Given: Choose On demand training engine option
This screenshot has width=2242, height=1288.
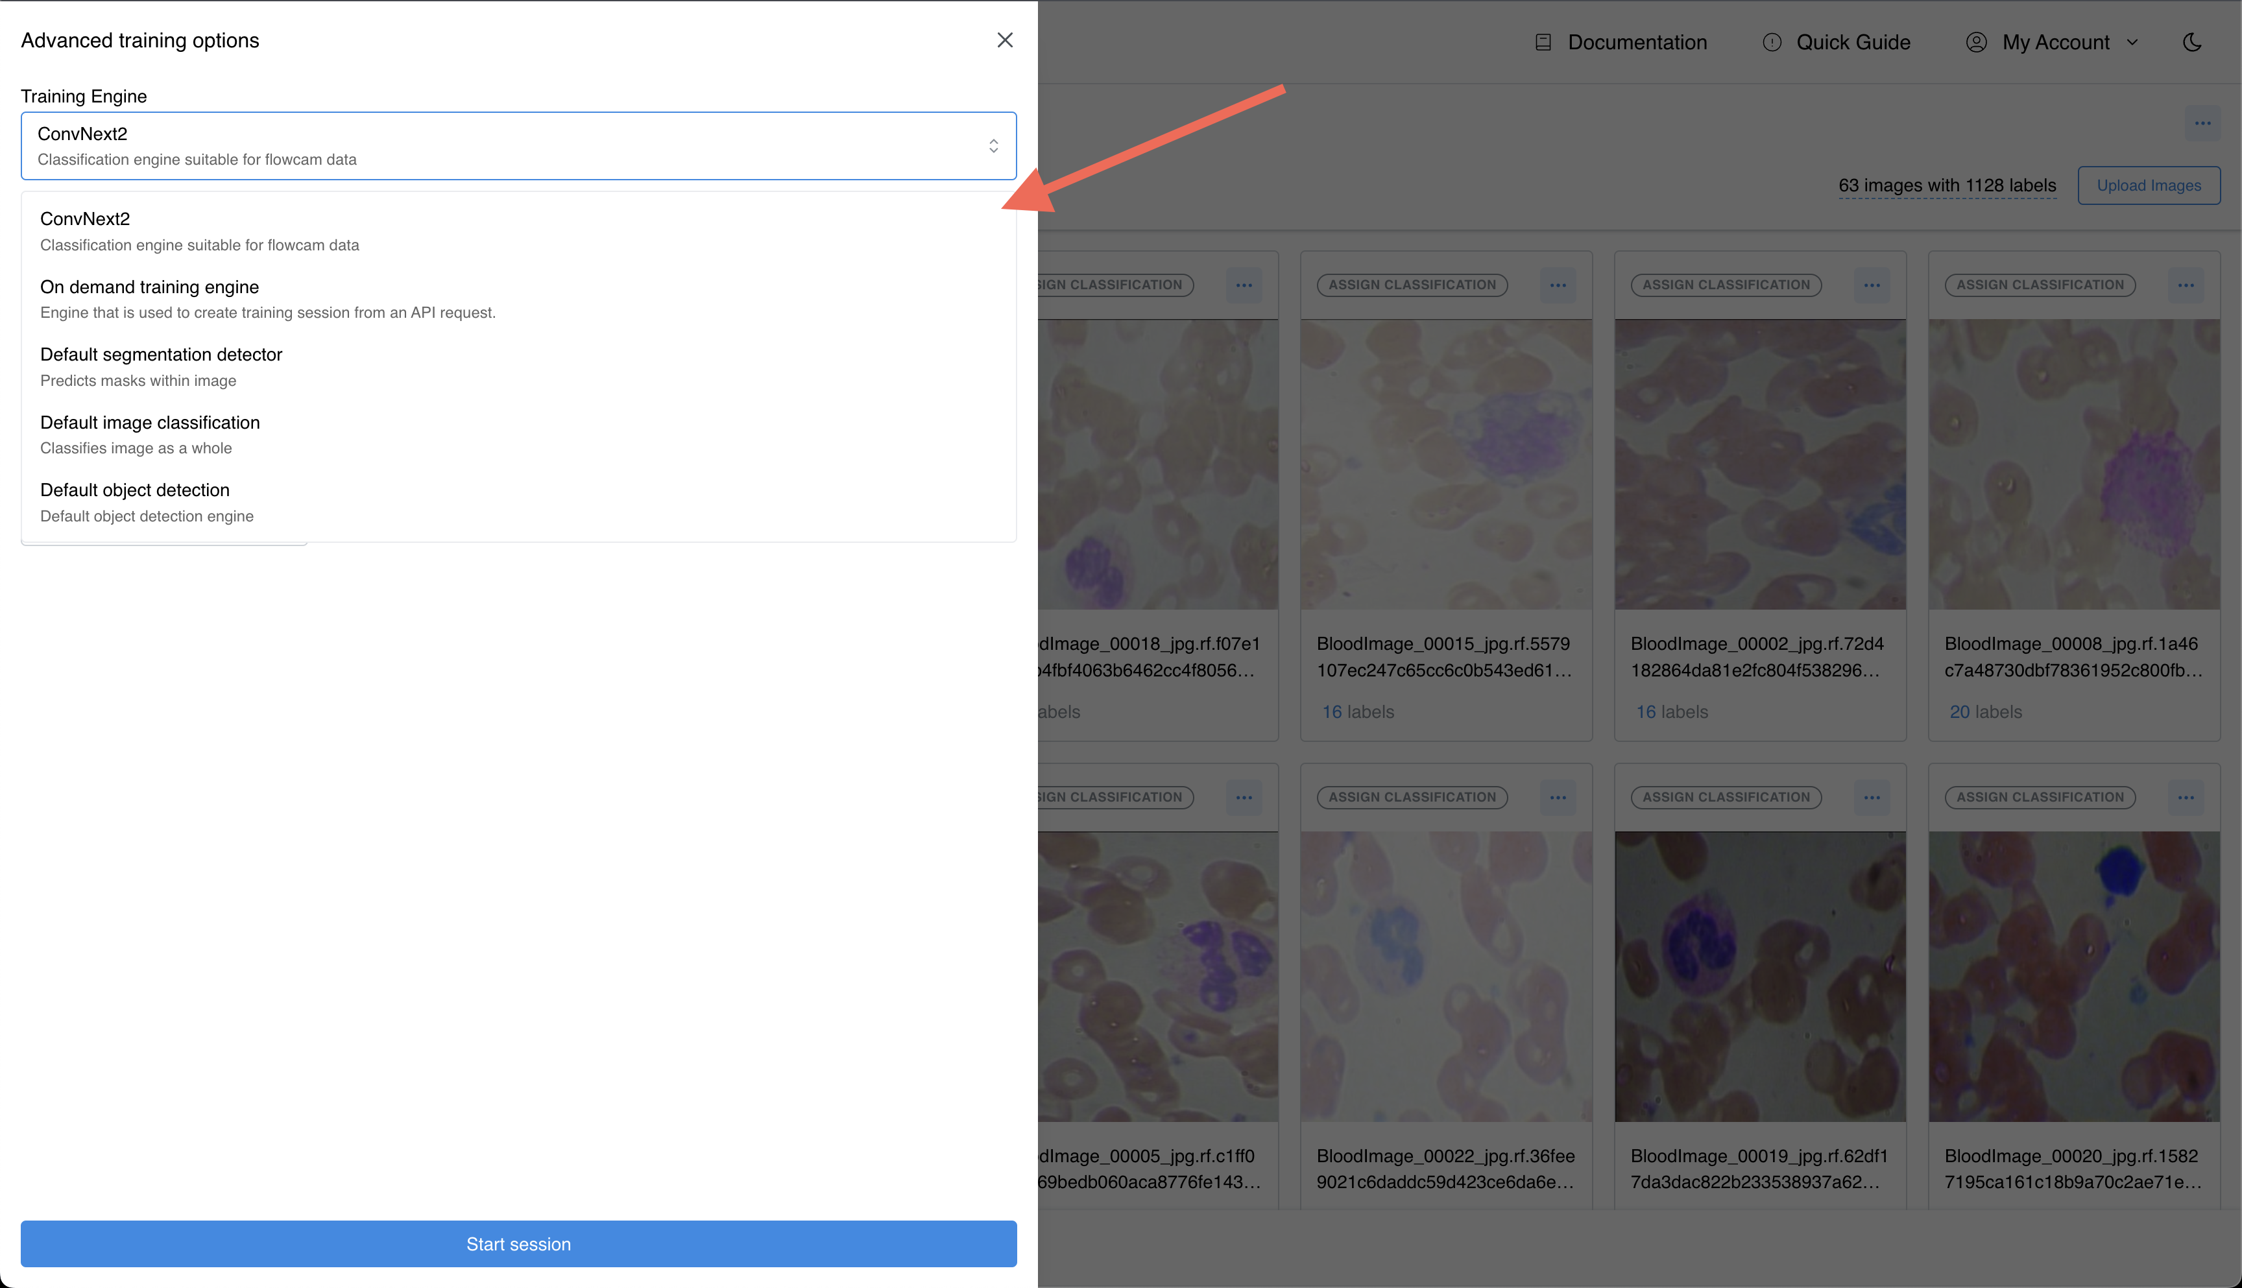Looking at the screenshot, I should pos(518,299).
